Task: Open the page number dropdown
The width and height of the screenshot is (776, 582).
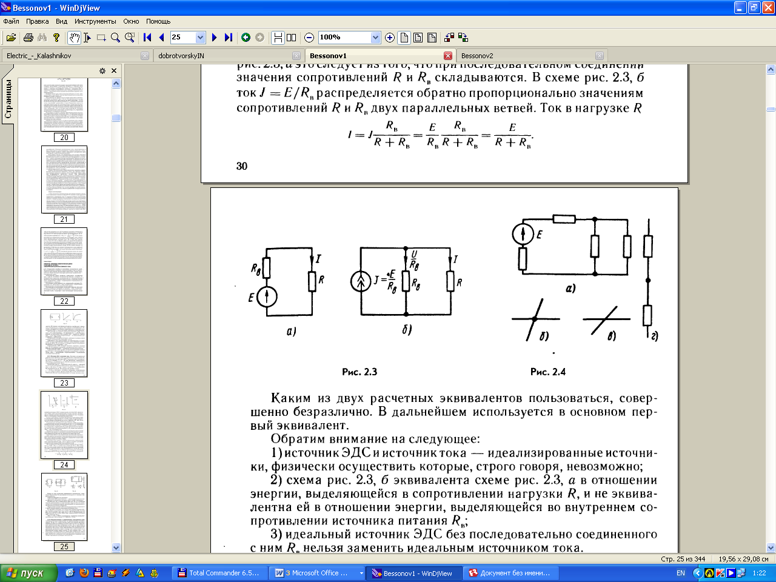Action: point(201,38)
